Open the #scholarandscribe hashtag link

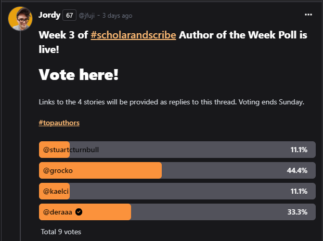(133, 35)
